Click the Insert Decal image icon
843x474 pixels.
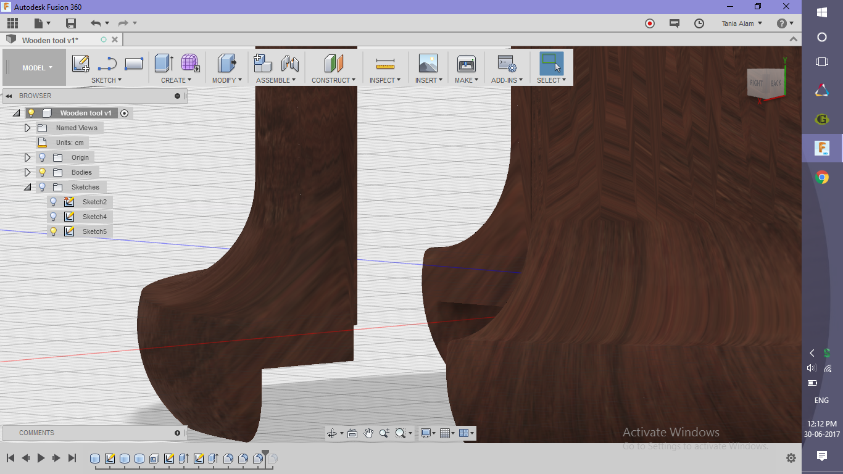coord(428,64)
